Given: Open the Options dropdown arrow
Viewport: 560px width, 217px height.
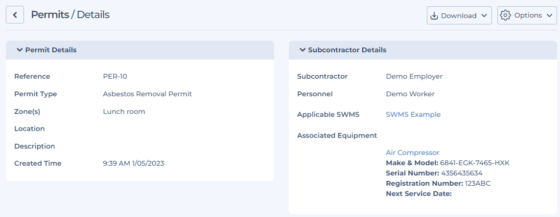Looking at the screenshot, I should (549, 15).
